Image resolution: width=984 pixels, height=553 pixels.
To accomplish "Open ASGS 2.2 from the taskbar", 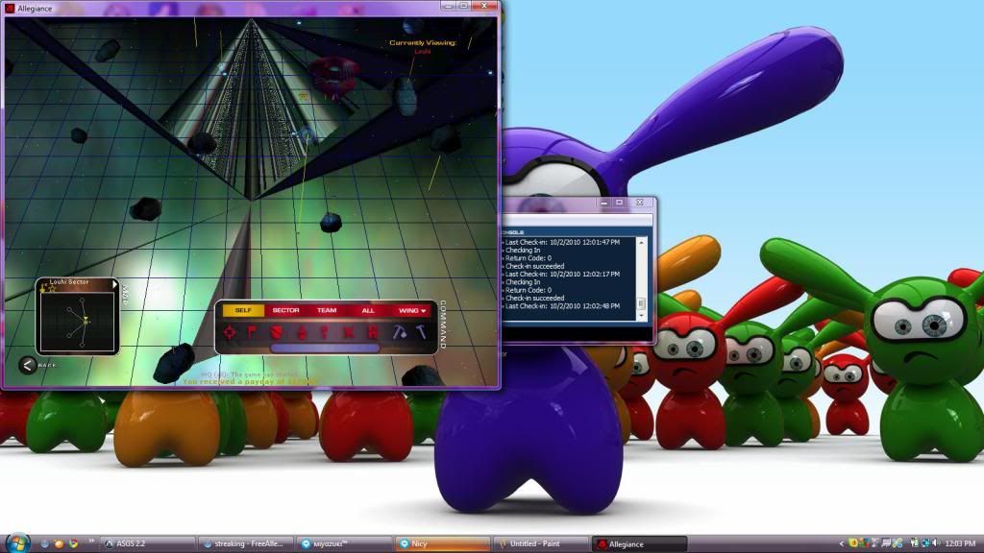I will [x=147, y=544].
